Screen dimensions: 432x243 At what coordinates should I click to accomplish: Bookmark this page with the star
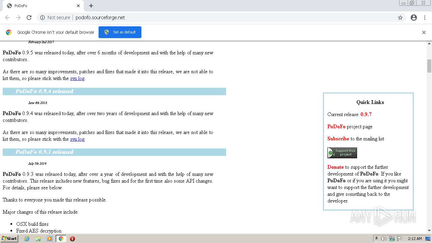tap(400, 18)
